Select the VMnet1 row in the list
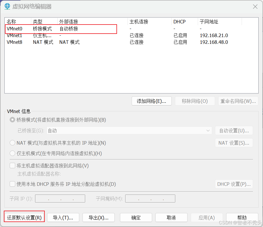The height and width of the screenshot is (227, 263). pyautogui.click(x=132, y=35)
